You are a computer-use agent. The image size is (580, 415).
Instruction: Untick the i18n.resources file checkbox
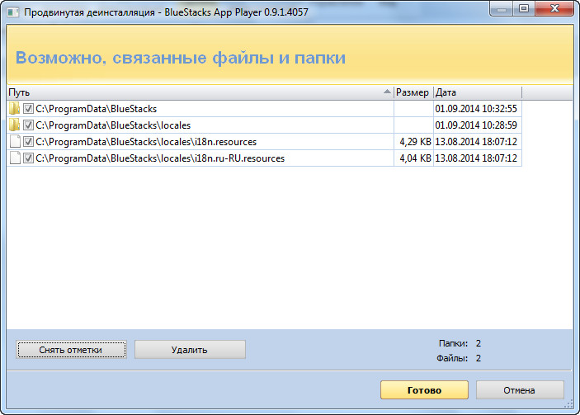[28, 142]
